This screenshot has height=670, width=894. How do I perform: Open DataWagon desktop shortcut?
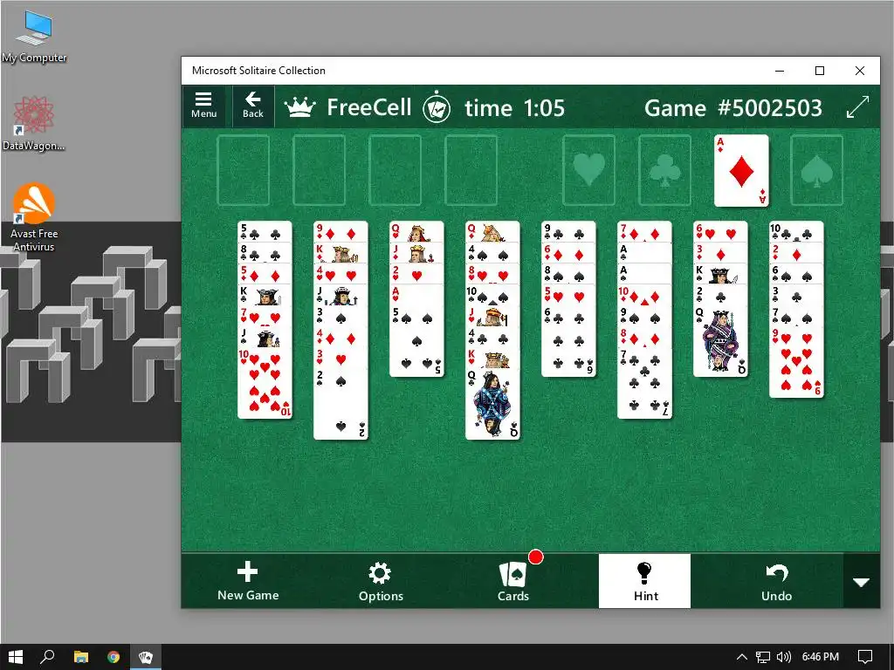point(34,123)
